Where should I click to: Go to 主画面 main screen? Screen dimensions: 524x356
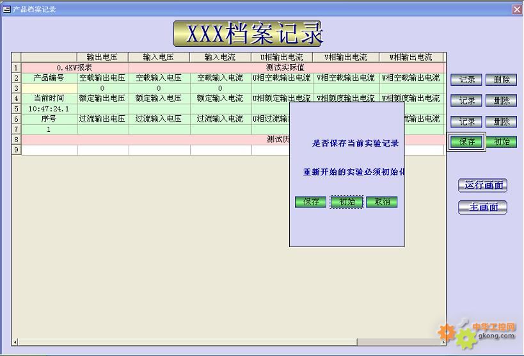tap(482, 207)
